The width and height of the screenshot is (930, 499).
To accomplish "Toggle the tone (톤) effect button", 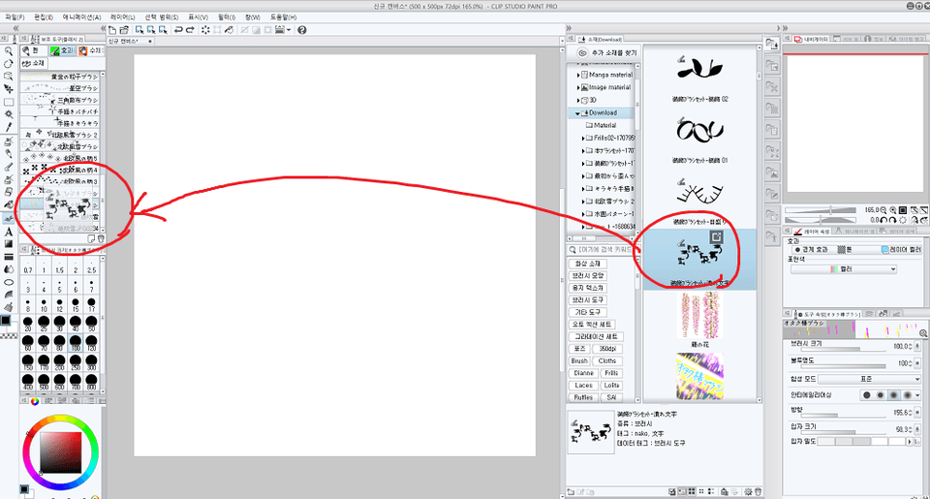I will tap(845, 250).
